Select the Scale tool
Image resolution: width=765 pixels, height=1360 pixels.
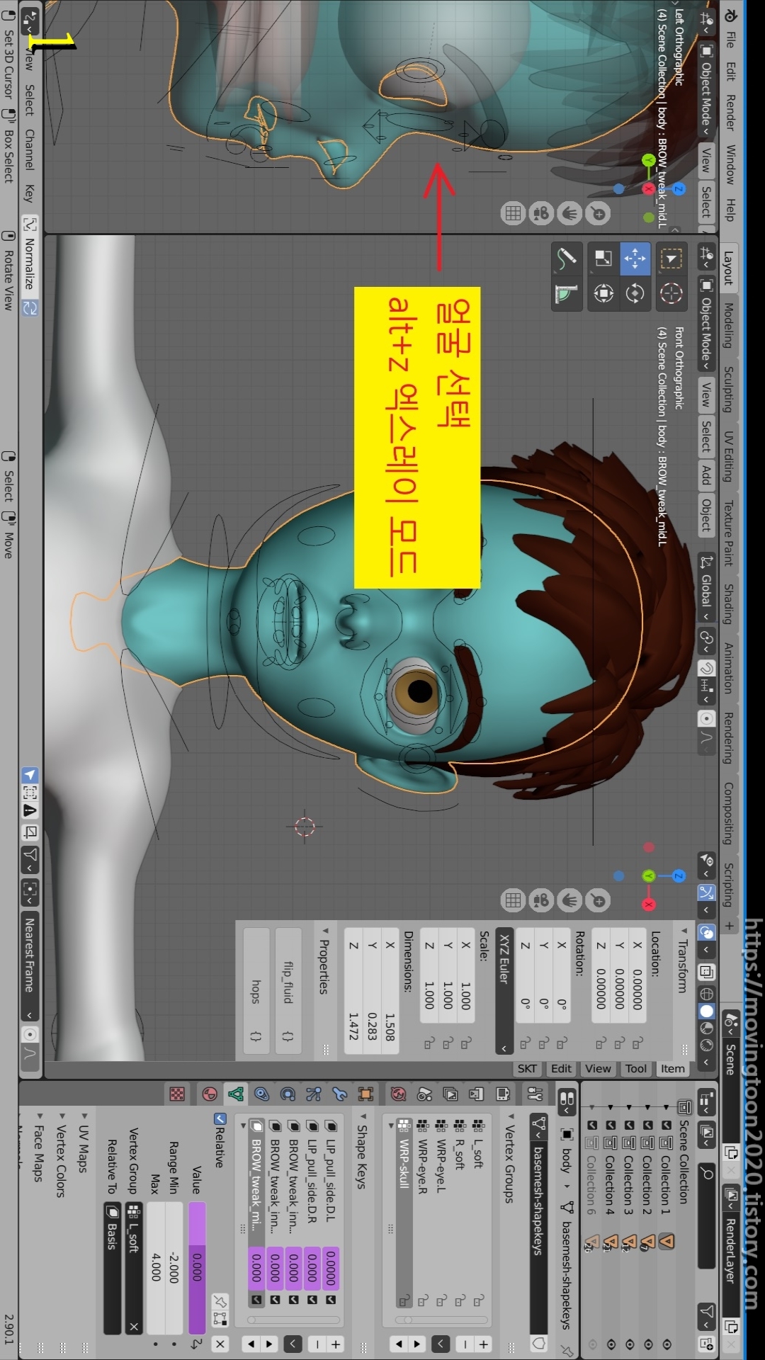click(603, 259)
